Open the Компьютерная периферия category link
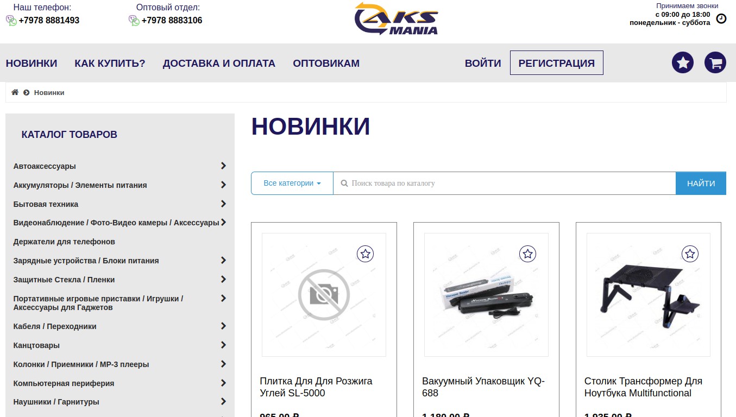This screenshot has width=736, height=417. (x=64, y=383)
